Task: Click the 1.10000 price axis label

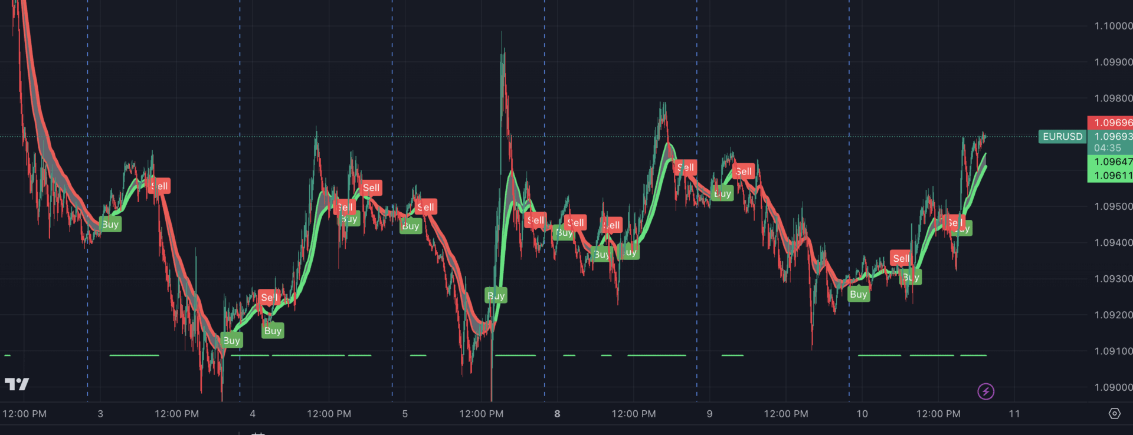Action: [1113, 26]
